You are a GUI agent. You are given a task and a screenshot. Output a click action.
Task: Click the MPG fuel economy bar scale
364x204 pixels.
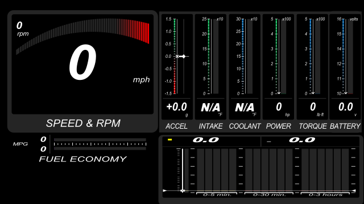[100, 144]
